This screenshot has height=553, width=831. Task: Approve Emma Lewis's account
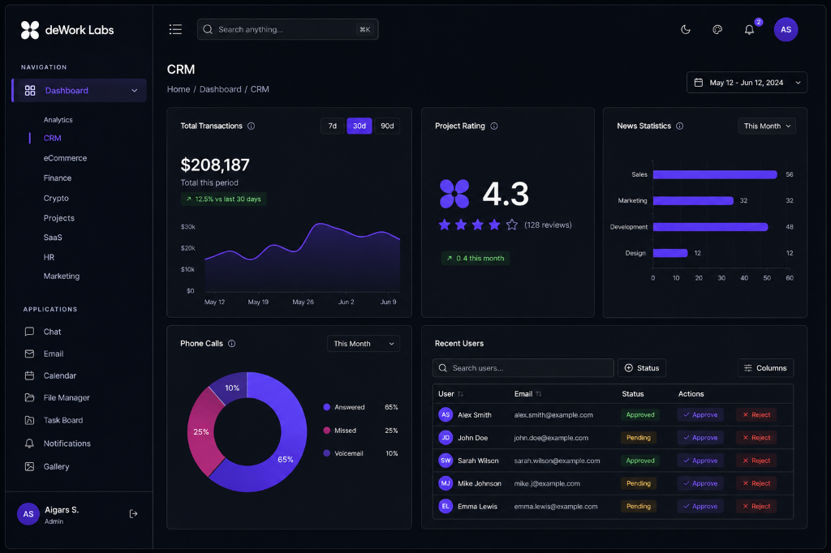pyautogui.click(x=700, y=507)
